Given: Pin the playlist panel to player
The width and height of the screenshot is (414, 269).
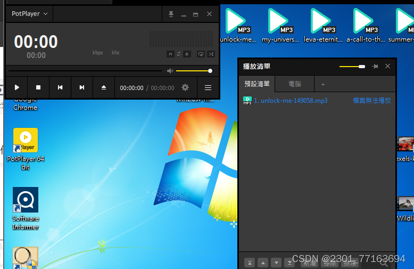Looking at the screenshot, I should (375, 67).
